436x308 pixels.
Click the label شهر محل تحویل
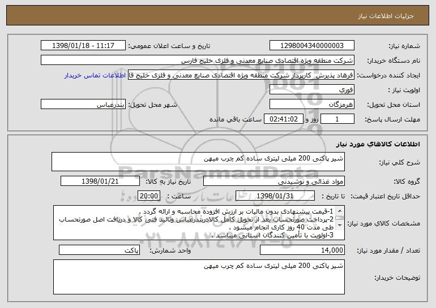pyautogui.click(x=153, y=105)
